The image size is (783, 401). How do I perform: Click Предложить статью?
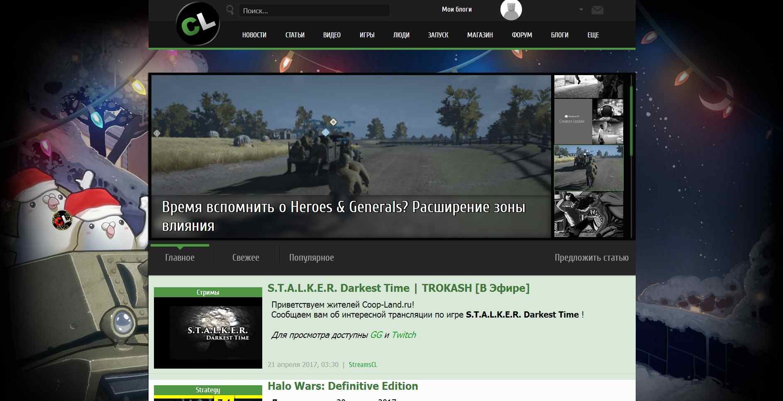click(x=592, y=257)
